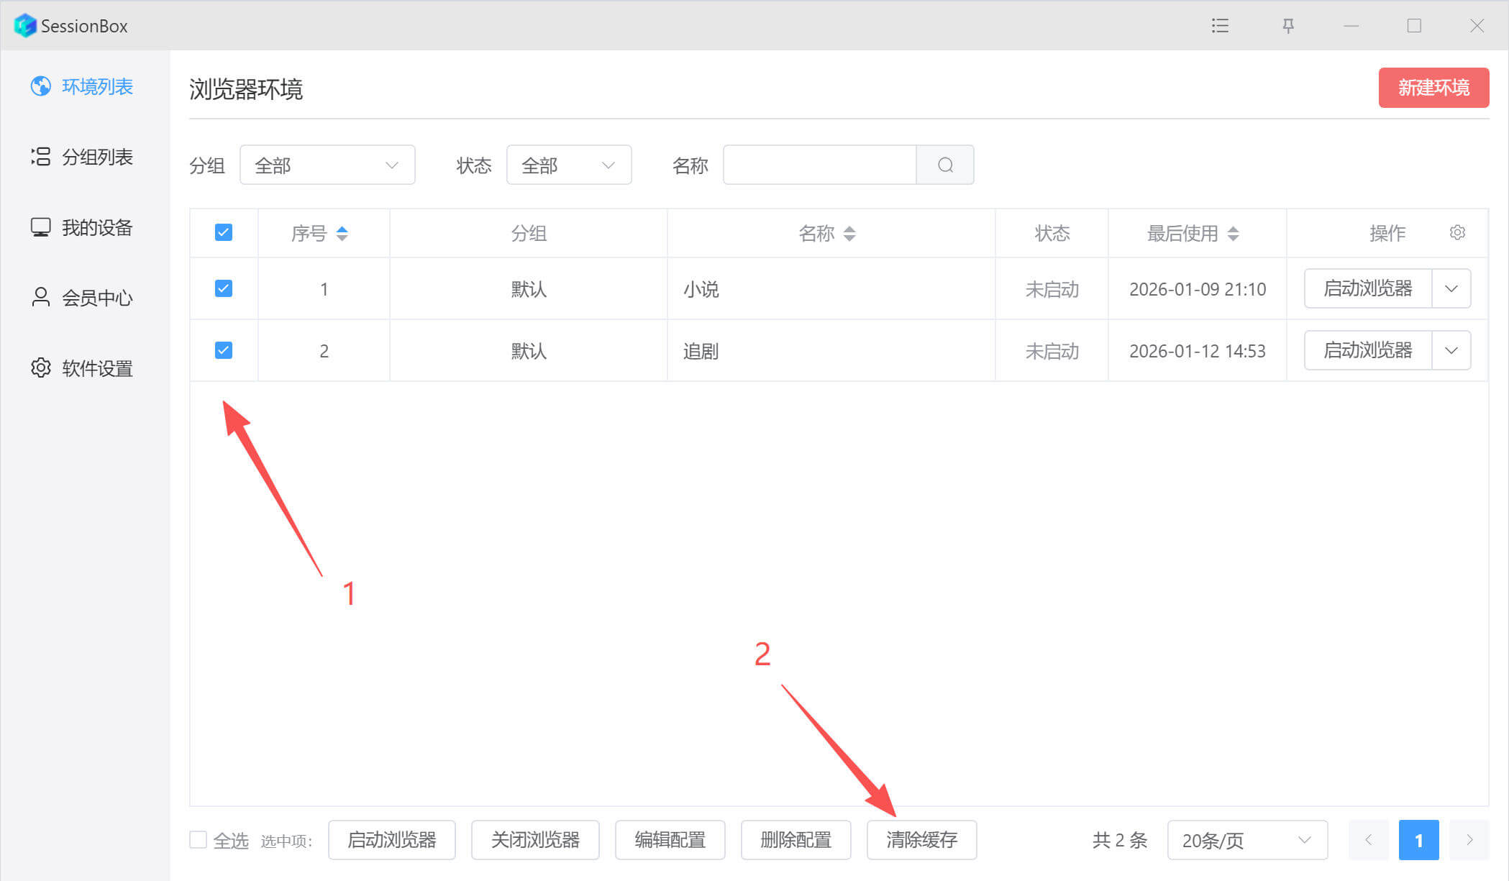This screenshot has height=881, width=1509.
Task: Click the pin window icon
Action: (x=1288, y=26)
